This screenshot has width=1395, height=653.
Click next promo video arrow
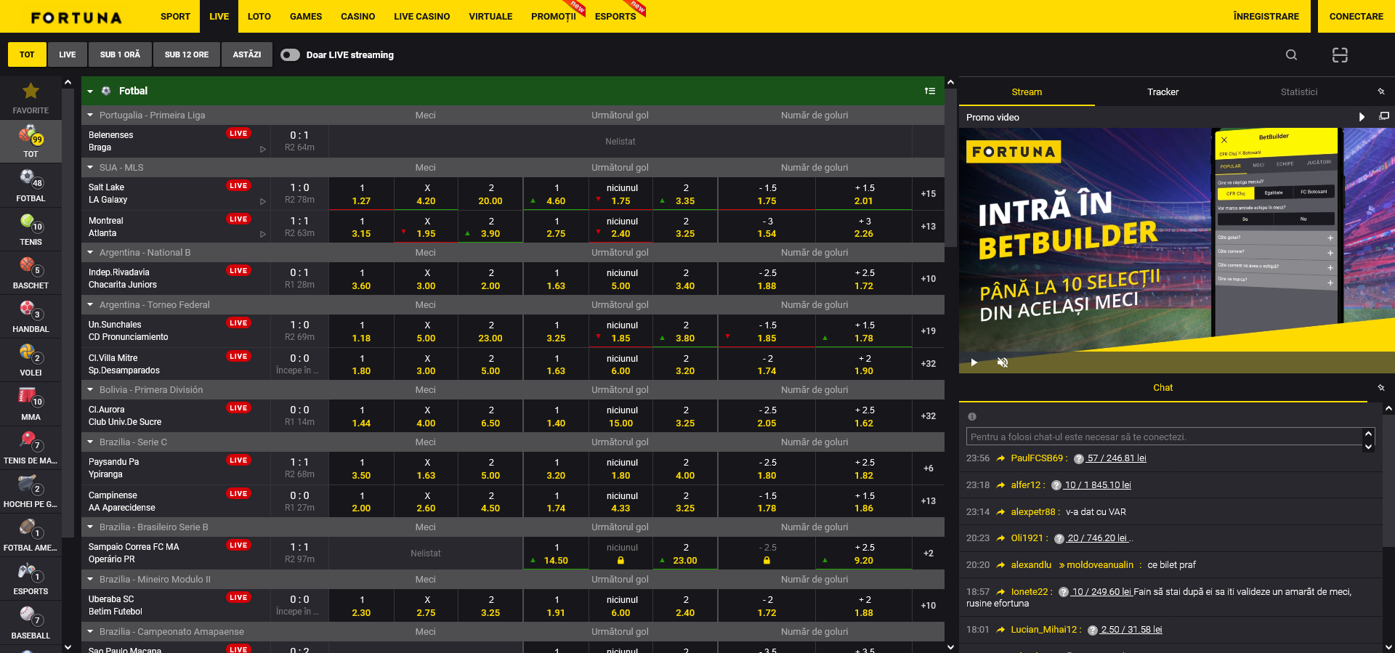pos(1362,117)
